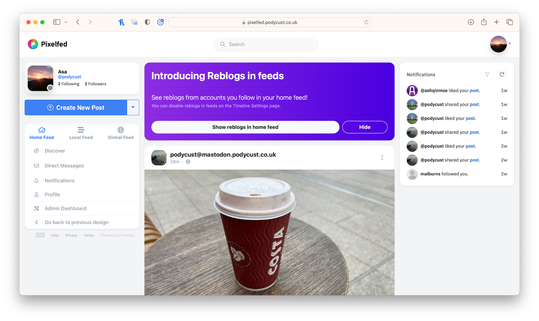Click the language translate icon in footer

[40, 235]
